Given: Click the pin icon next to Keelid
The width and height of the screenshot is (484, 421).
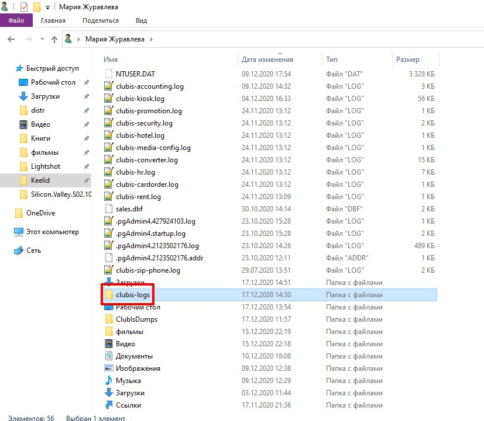Looking at the screenshot, I should coord(87,180).
